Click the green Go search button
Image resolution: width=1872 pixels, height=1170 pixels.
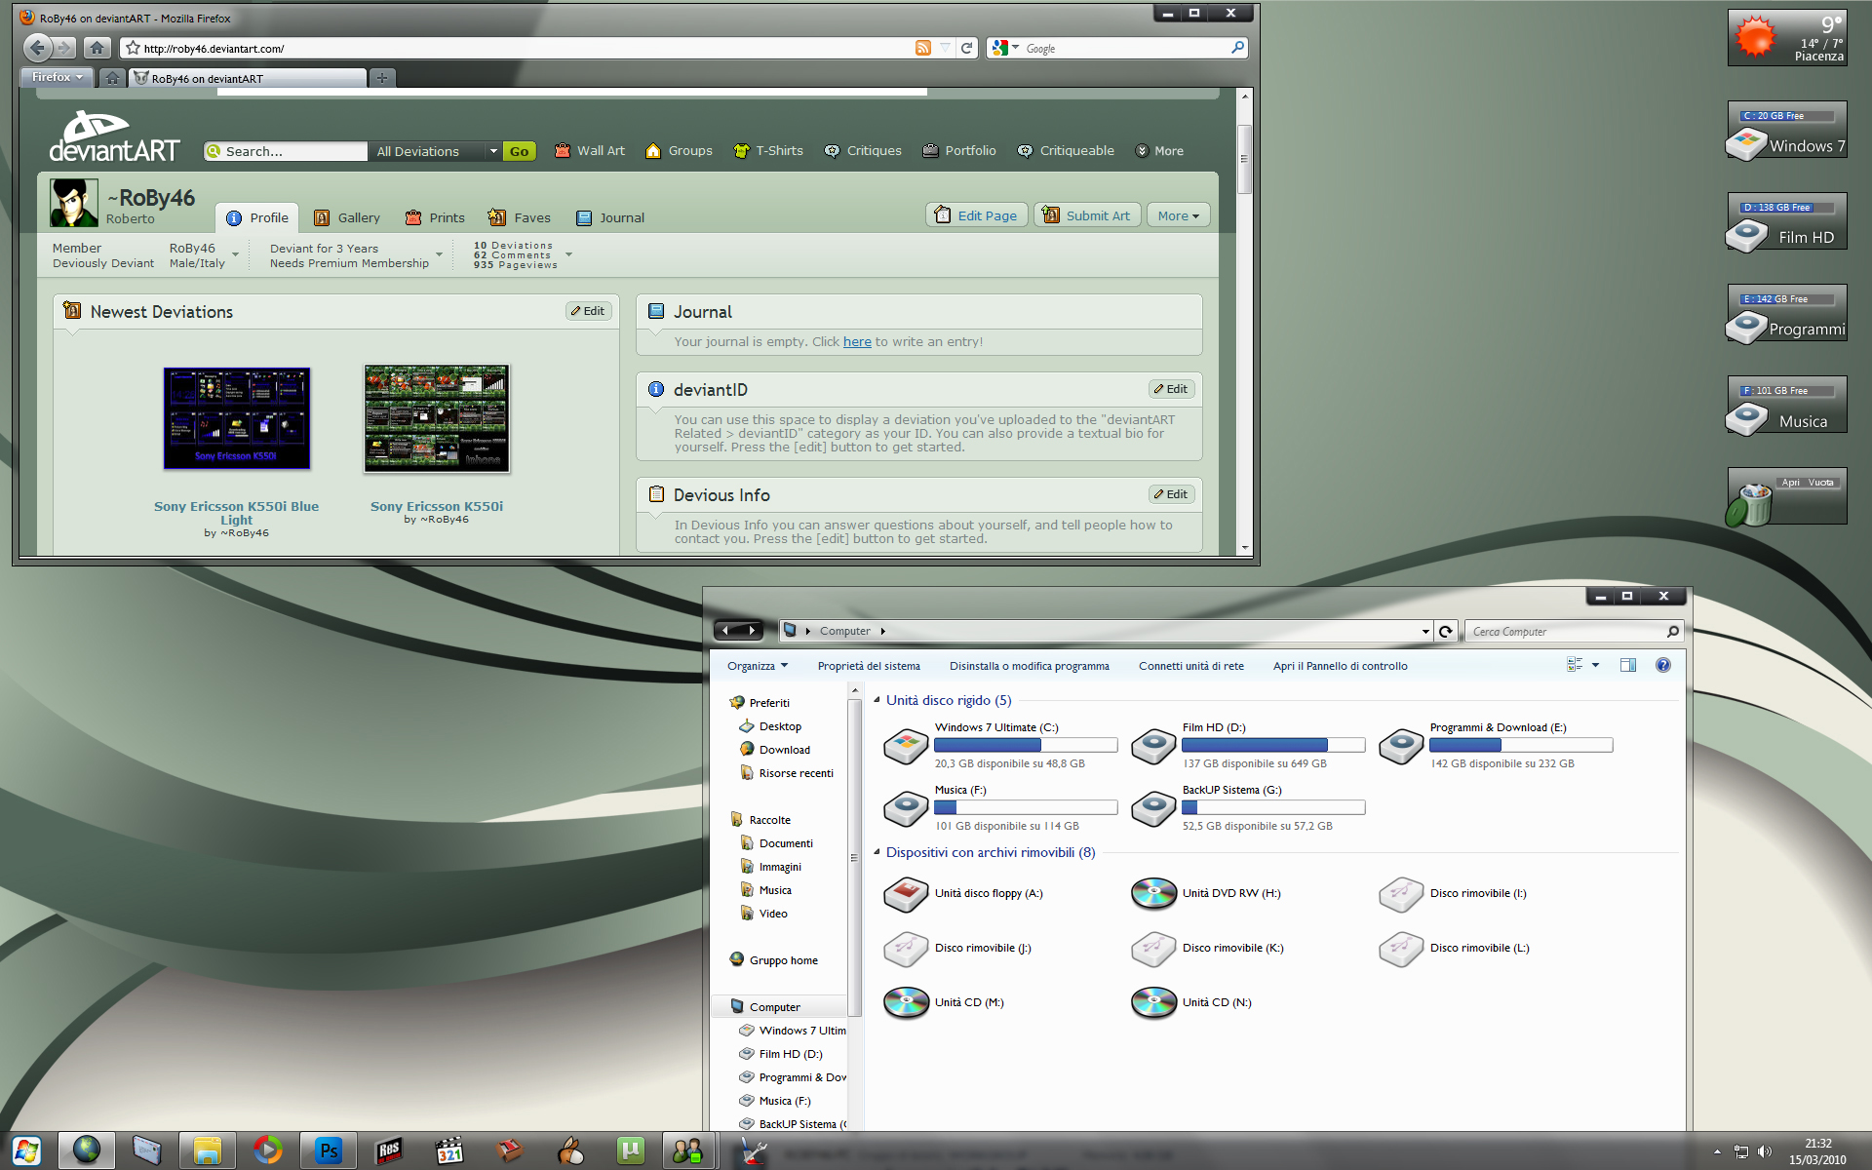click(519, 151)
